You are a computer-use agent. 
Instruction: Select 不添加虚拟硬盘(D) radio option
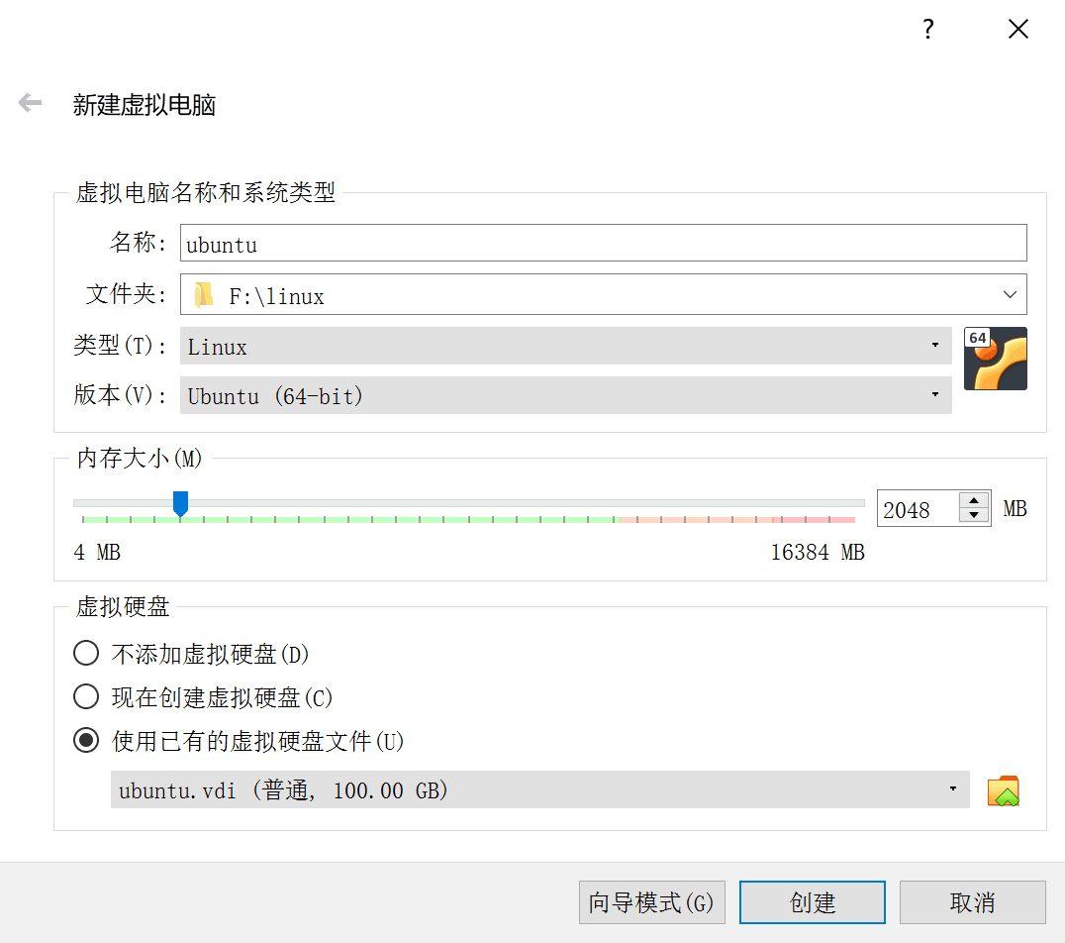tap(191, 654)
